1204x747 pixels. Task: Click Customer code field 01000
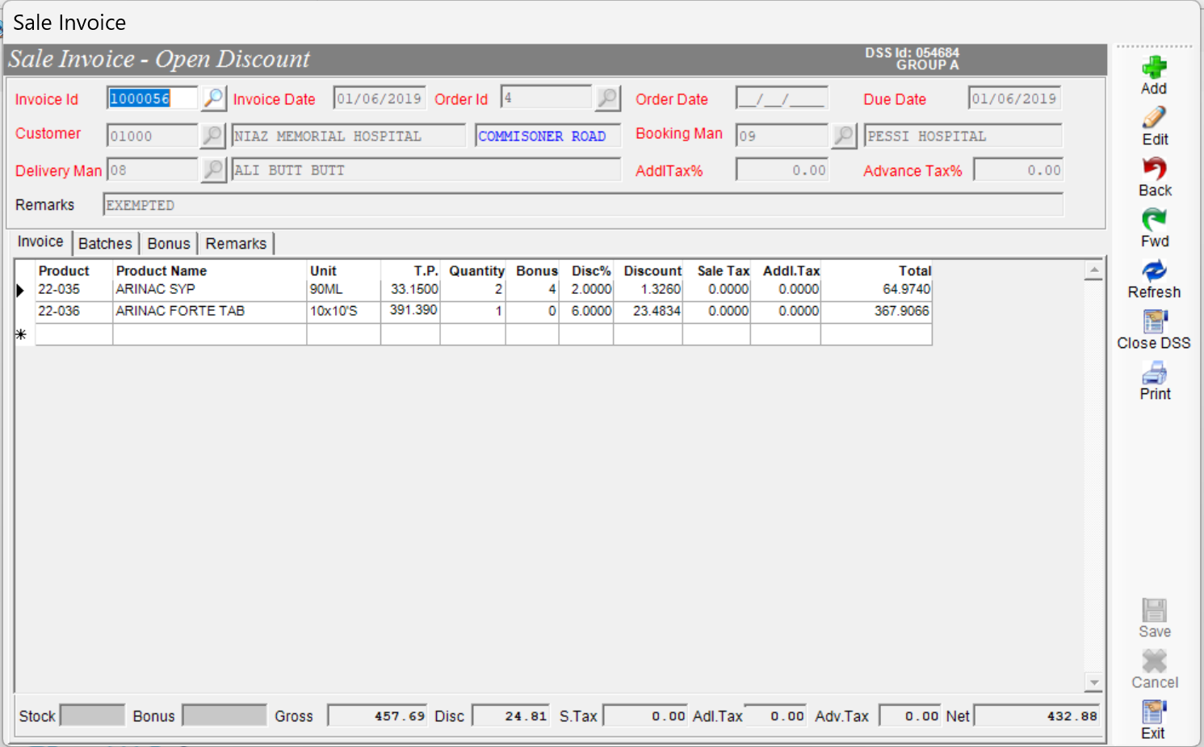click(152, 136)
